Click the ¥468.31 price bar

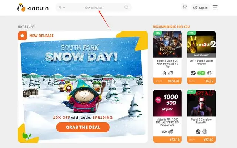(x=167, y=81)
